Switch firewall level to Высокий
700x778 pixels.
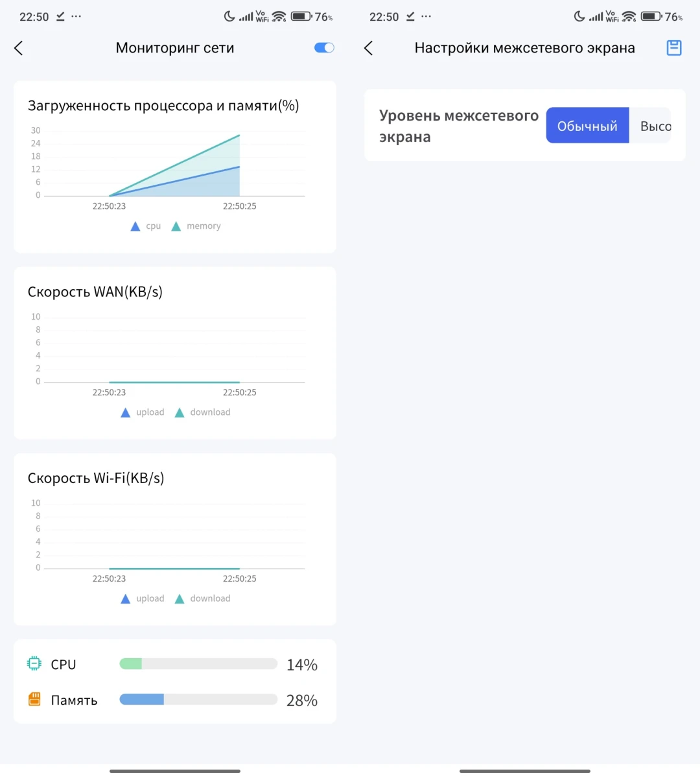point(654,126)
